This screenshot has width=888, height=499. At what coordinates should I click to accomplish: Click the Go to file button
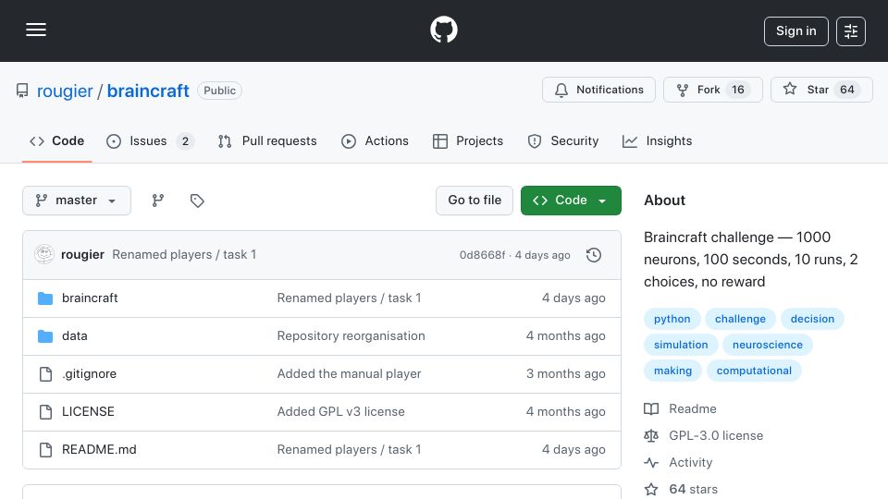point(475,201)
